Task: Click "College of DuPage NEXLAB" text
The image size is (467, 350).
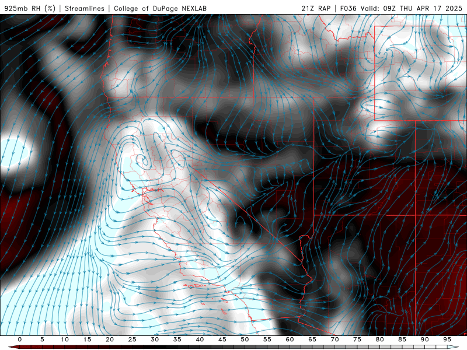Action: tap(160, 8)
